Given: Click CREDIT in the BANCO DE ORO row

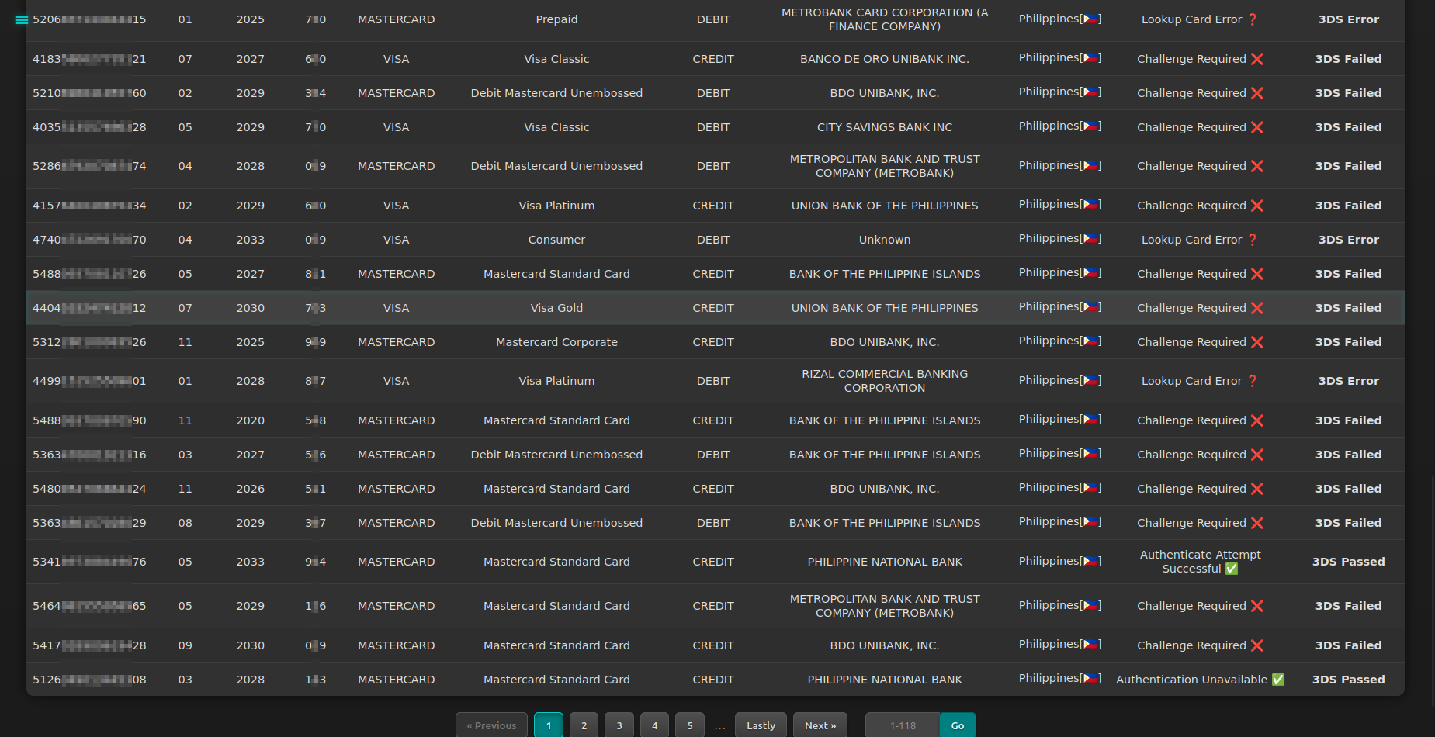Looking at the screenshot, I should click(x=713, y=59).
